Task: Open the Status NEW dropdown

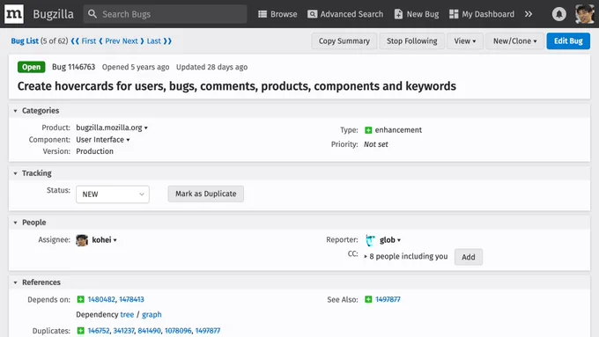Action: pos(113,194)
